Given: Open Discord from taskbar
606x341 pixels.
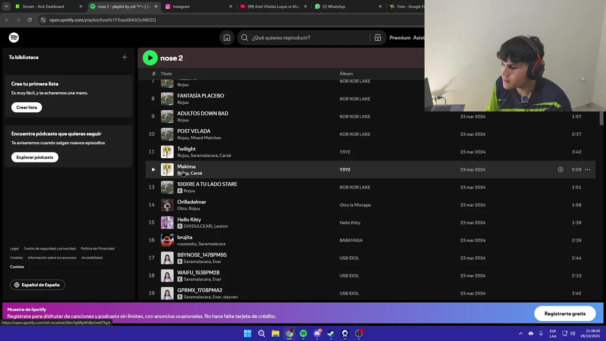Looking at the screenshot, I should (x=317, y=333).
